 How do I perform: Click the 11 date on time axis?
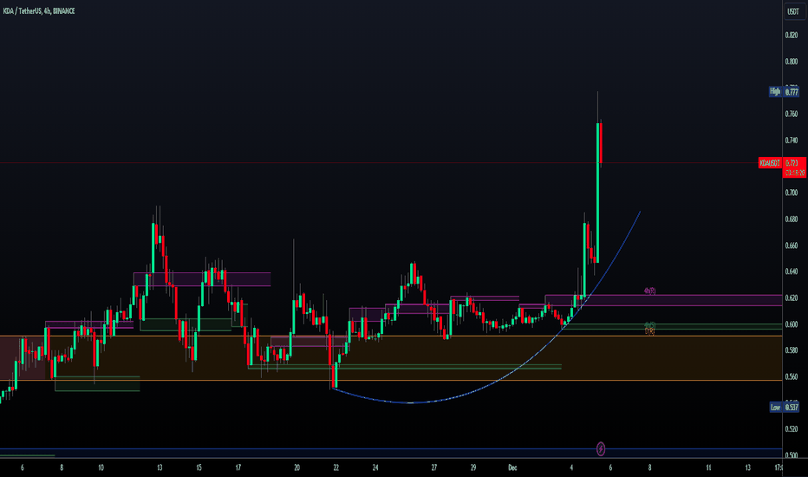click(708, 467)
